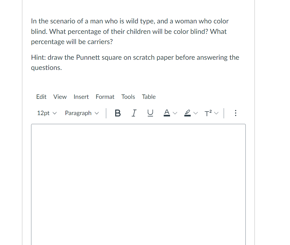The image size is (290, 245).
Task: Select the highlighter background color icon
Action: click(187, 113)
